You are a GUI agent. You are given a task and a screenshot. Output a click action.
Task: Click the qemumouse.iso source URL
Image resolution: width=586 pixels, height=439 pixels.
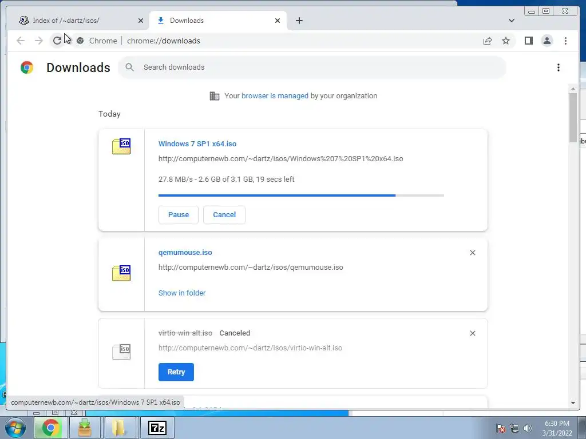251,268
